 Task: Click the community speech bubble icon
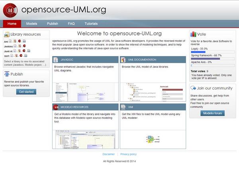[x=193, y=88]
